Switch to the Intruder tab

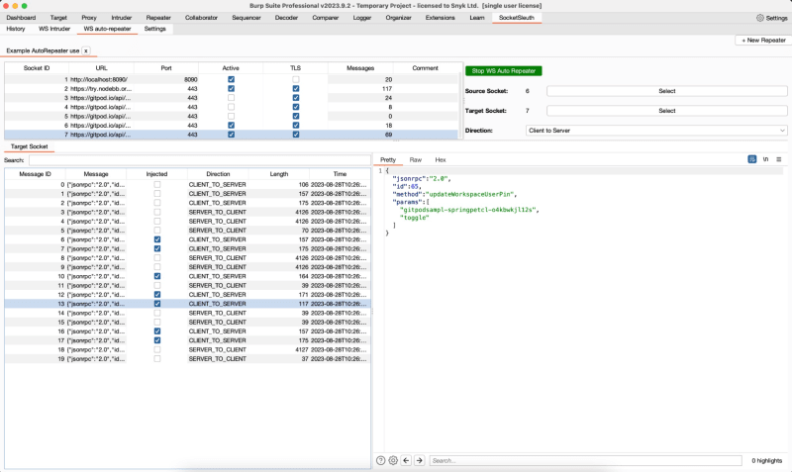pyautogui.click(x=121, y=18)
